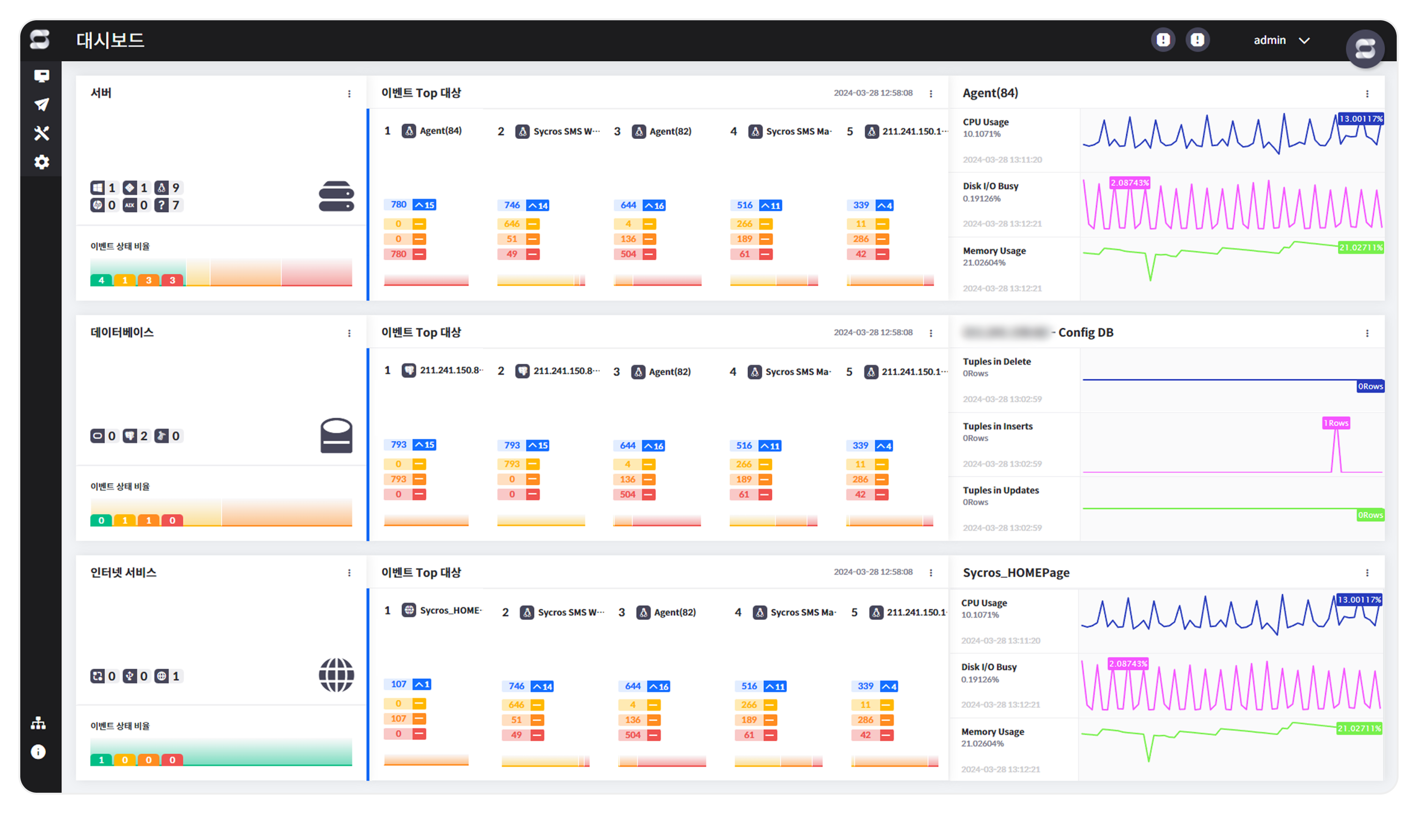Click the blue 780 count under Agent(84)
1417x813 pixels.
click(398, 204)
